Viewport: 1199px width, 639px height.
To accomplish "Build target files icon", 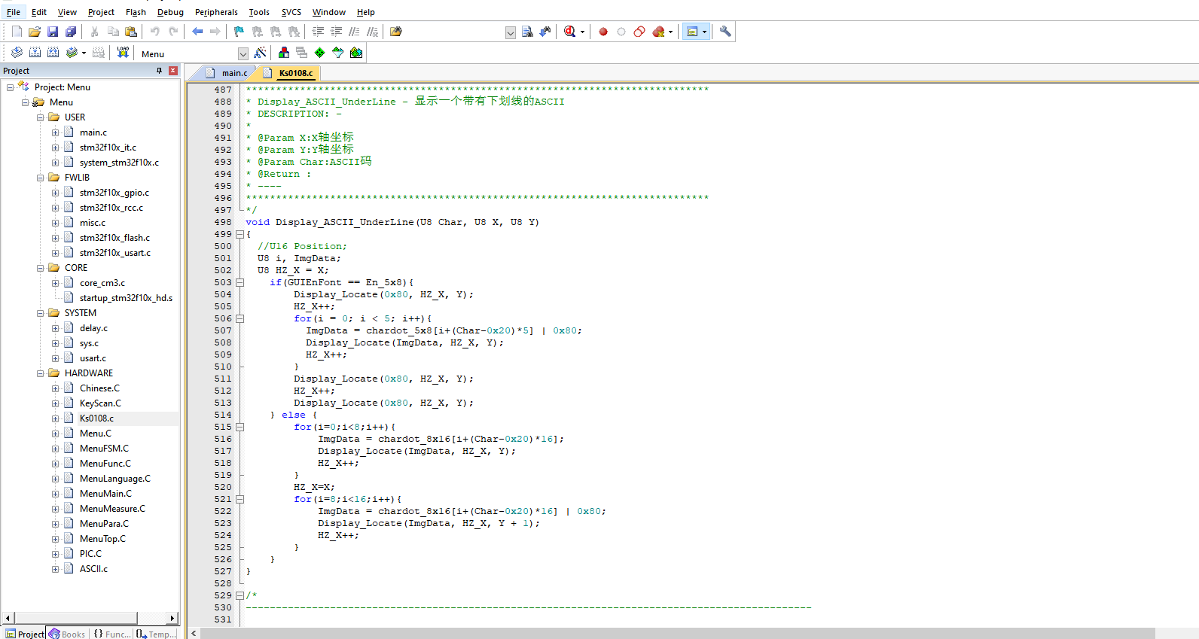I will pyautogui.click(x=35, y=53).
